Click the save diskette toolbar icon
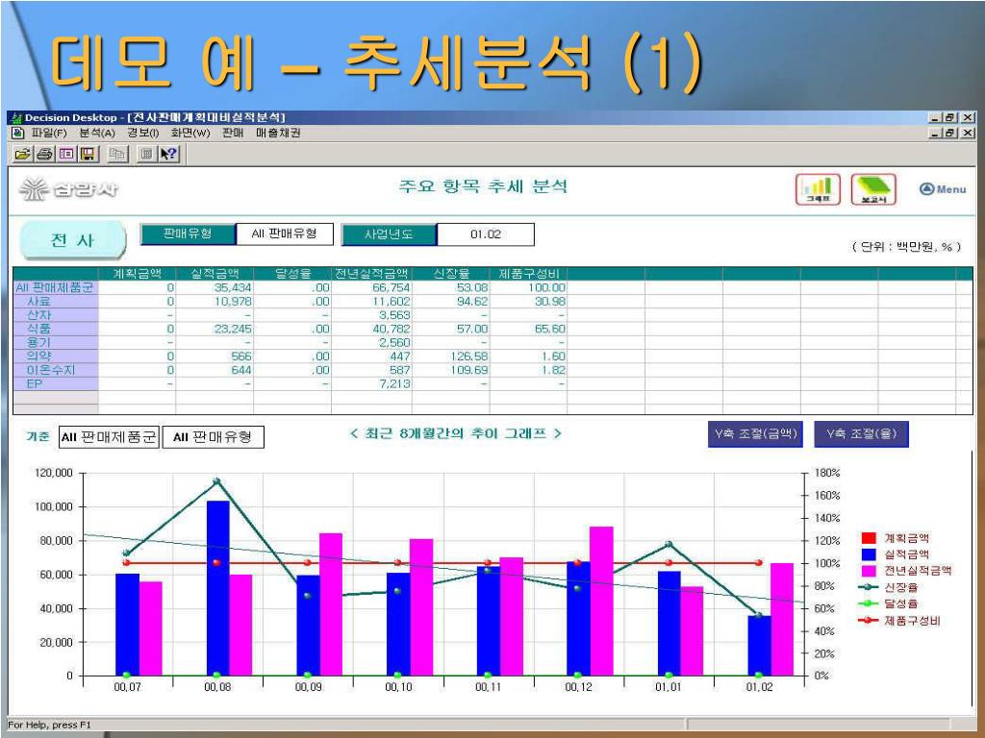Viewport: 985px width, 738px height. tap(88, 154)
